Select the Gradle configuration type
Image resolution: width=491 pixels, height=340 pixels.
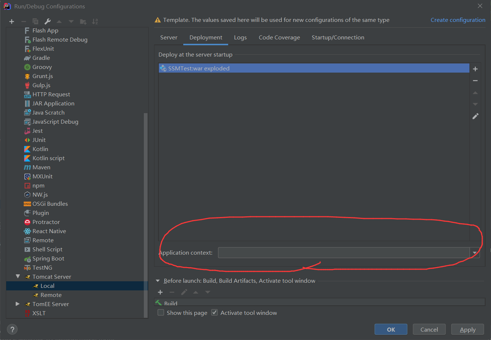41,58
